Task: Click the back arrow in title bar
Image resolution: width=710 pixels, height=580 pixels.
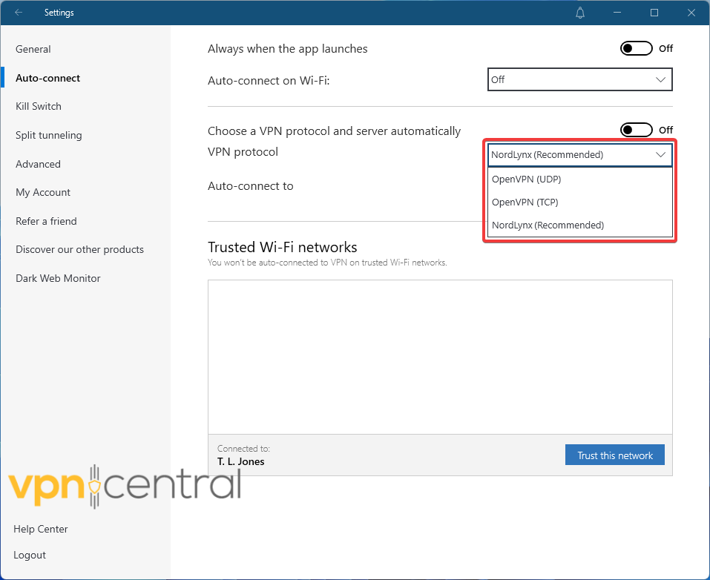Action: 19,13
